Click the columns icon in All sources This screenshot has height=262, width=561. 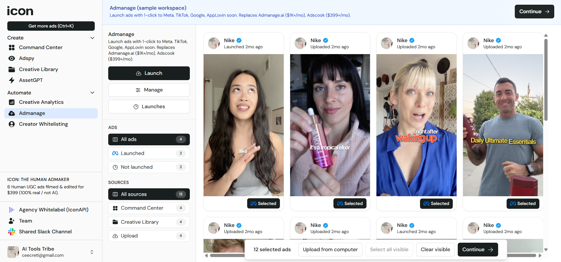115,194
